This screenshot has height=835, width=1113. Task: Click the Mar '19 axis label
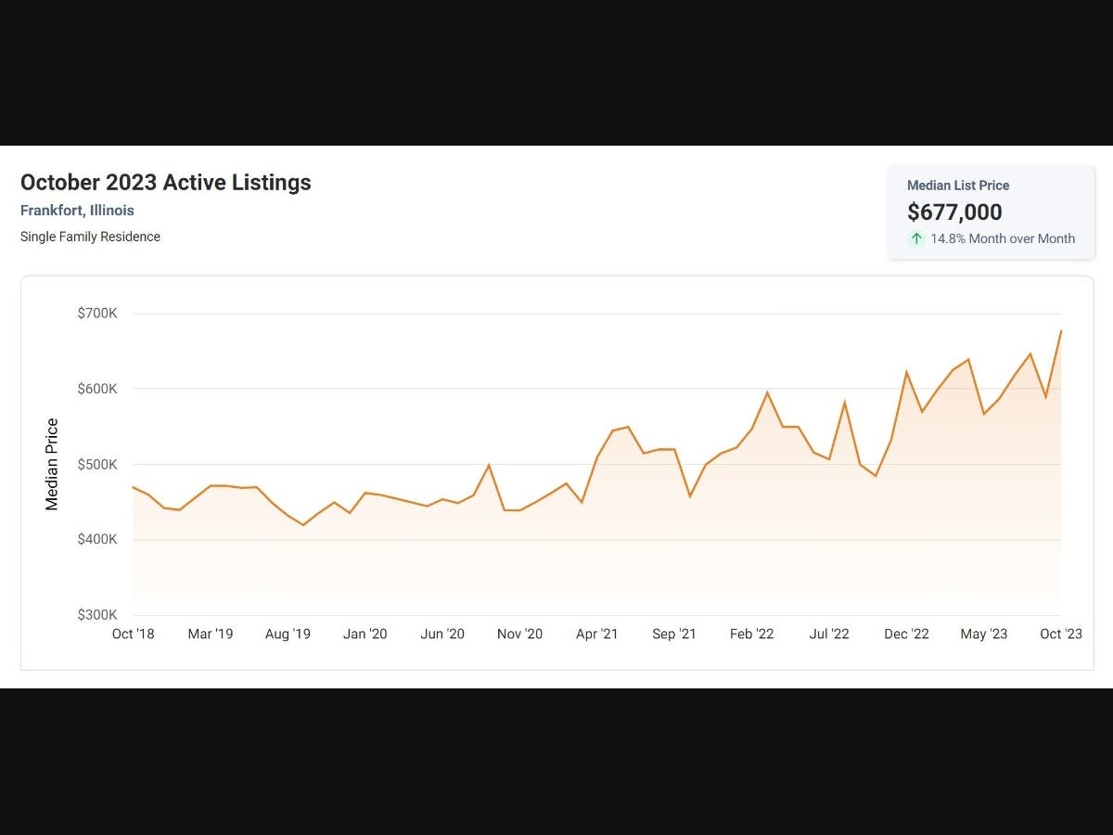tap(211, 635)
